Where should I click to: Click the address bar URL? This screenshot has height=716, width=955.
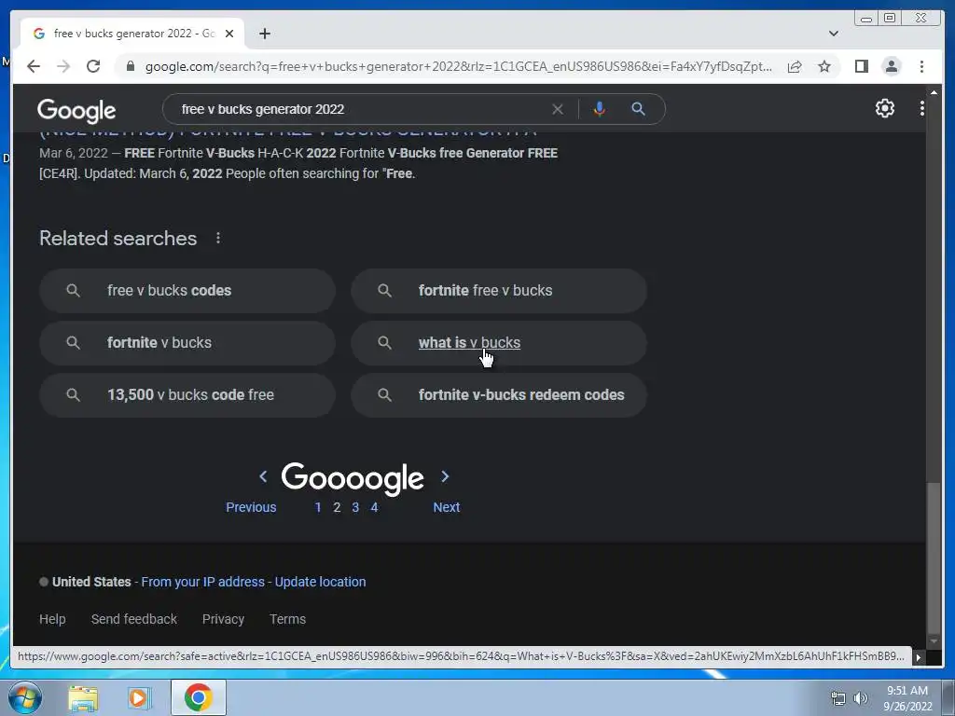click(x=458, y=66)
